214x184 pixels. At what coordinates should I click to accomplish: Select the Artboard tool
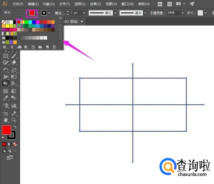point(6,113)
